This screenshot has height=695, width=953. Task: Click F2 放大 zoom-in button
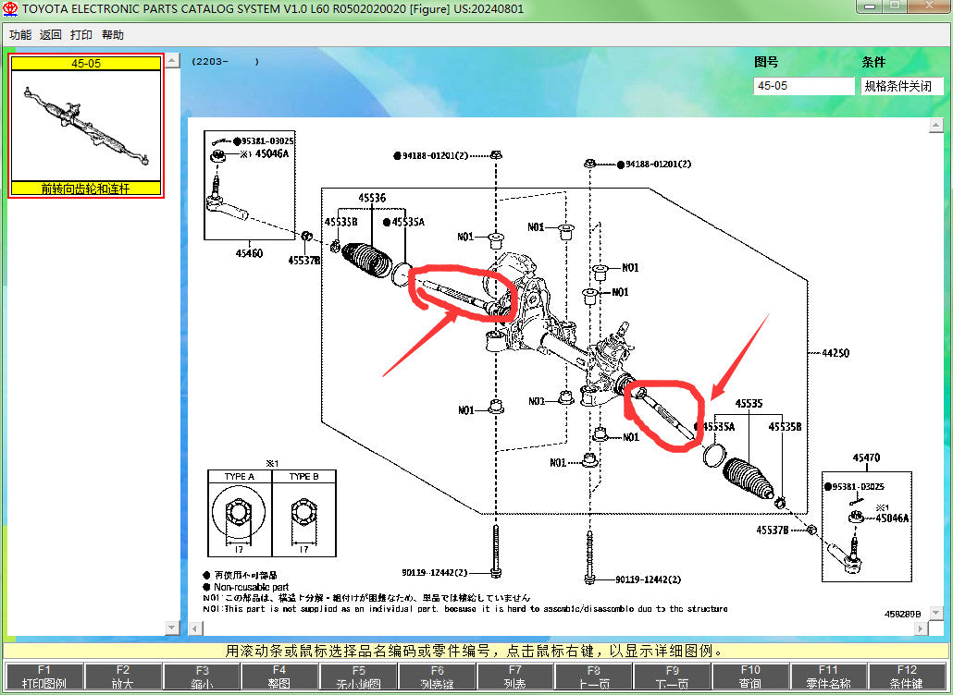123,677
